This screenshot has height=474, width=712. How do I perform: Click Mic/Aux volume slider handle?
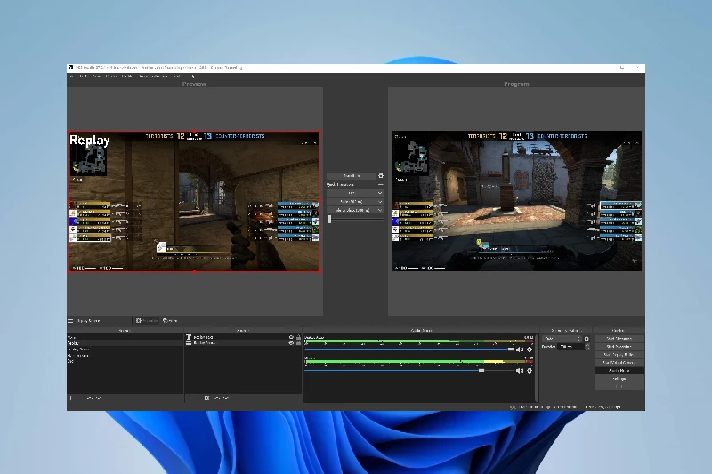coord(481,371)
